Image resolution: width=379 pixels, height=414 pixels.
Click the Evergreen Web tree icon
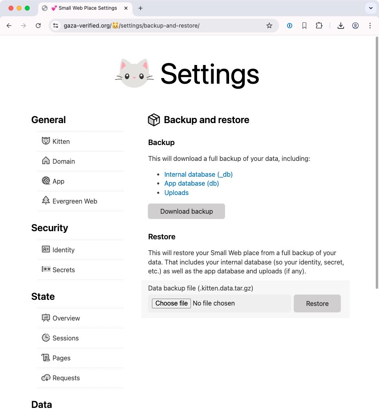pos(46,201)
